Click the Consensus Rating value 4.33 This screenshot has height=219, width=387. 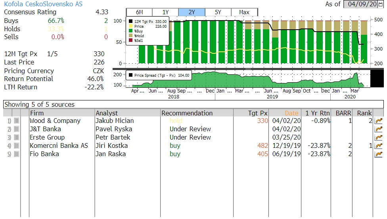click(x=102, y=12)
